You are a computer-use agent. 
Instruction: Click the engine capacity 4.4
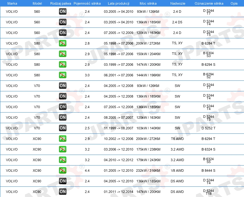coord(87,171)
